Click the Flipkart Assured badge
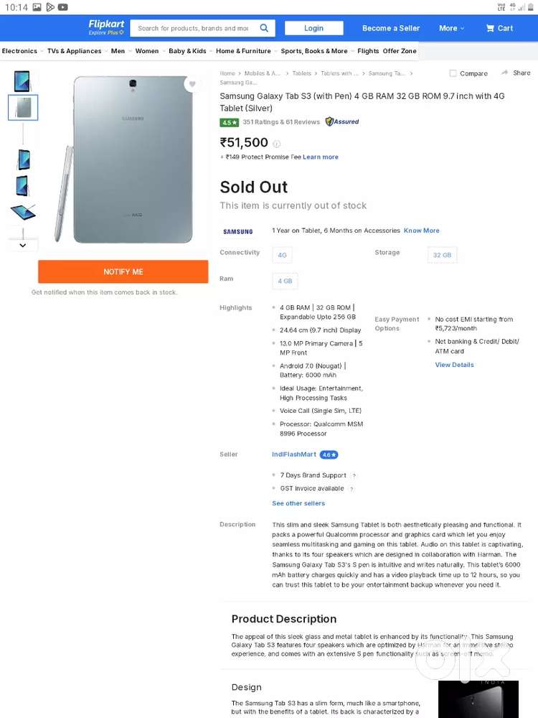The width and height of the screenshot is (538, 718). 342,122
